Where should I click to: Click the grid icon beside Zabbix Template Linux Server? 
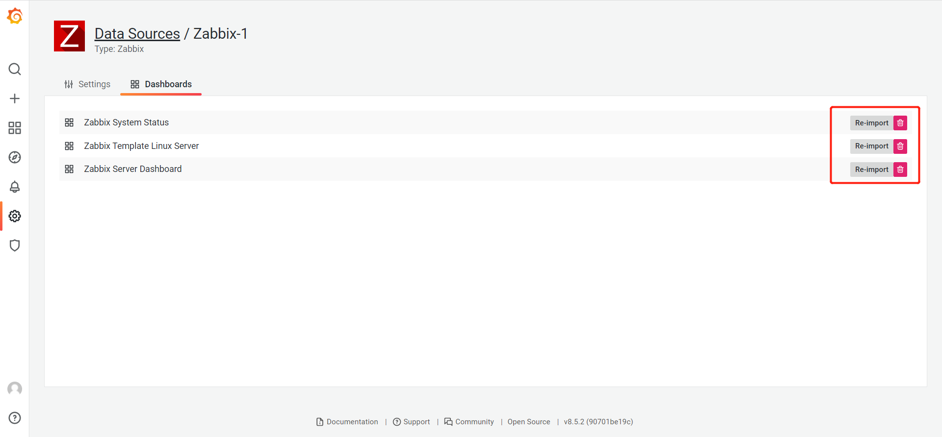[x=69, y=146]
